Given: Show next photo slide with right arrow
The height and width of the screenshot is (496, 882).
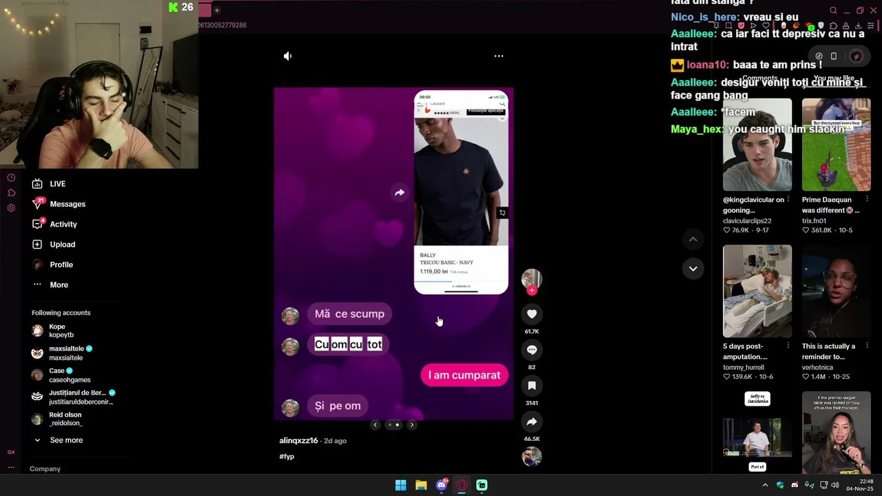Looking at the screenshot, I should (412, 425).
